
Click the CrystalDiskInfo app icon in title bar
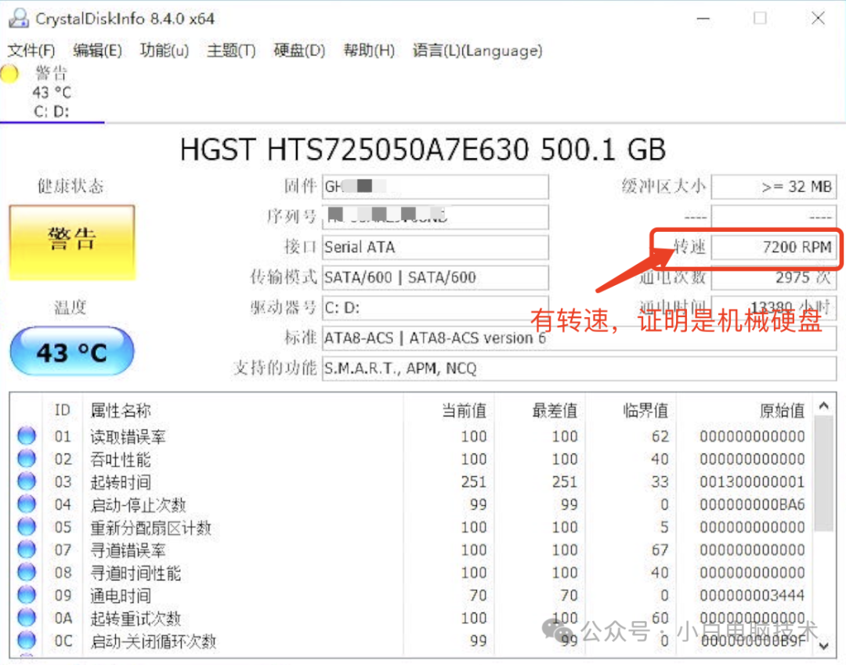[18, 18]
